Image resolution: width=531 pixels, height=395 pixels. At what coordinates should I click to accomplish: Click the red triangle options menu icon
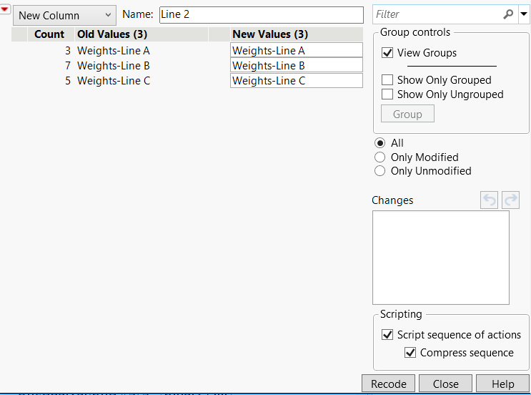[5, 9]
